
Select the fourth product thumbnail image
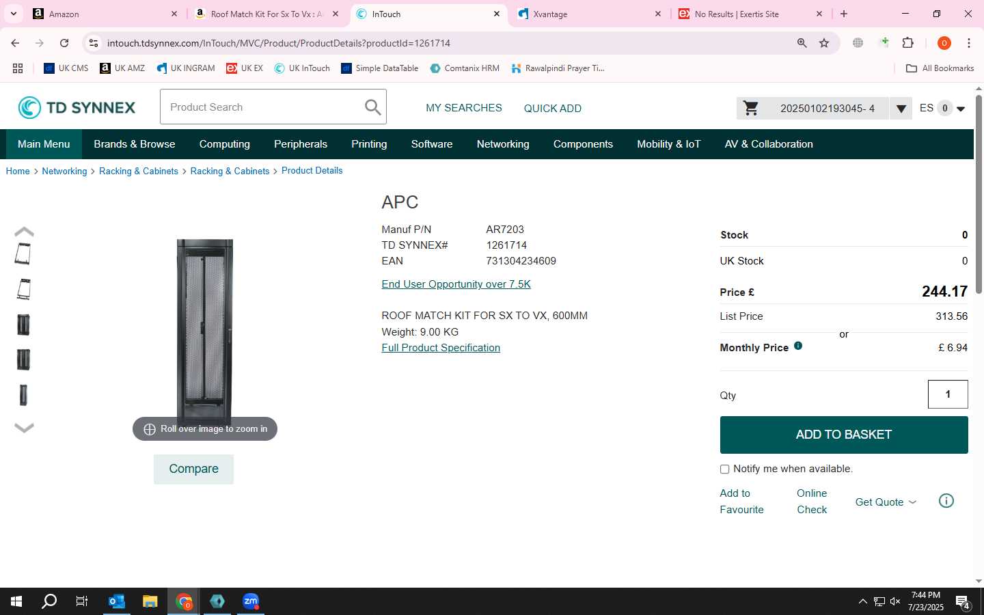tap(23, 359)
